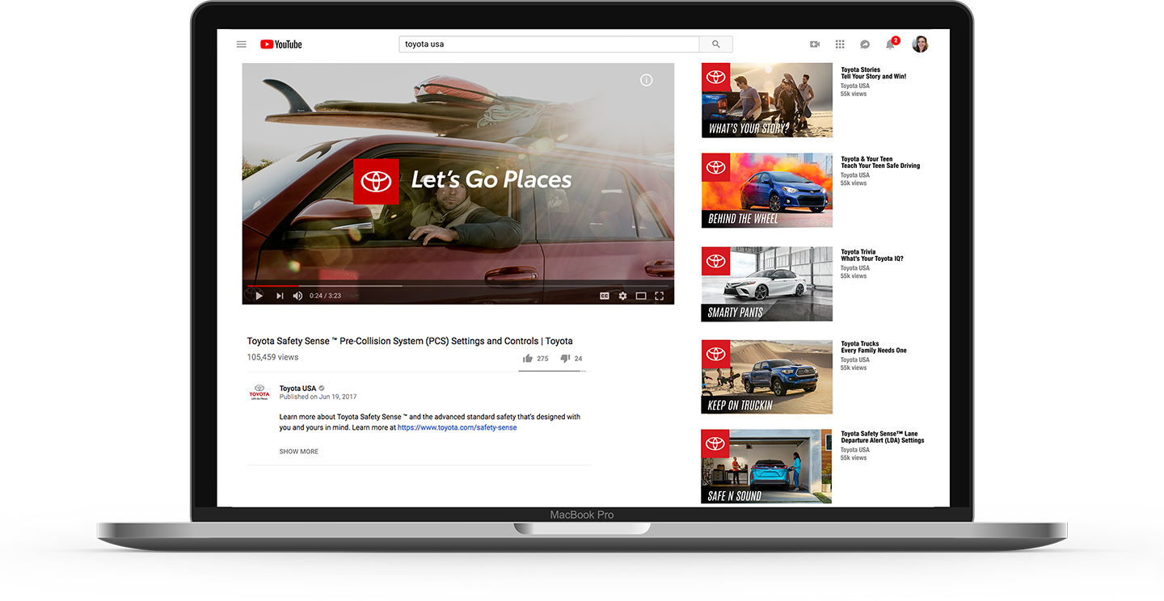
Task: Enter full screen mode
Action: click(x=660, y=296)
